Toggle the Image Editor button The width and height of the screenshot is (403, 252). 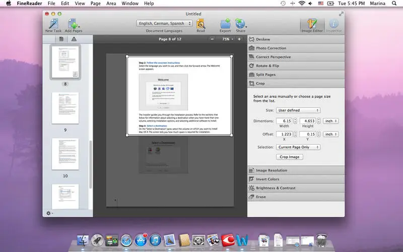click(x=312, y=24)
